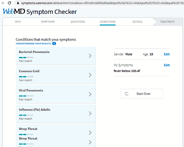Edit the My Symptoms list
The width and height of the screenshot is (184, 147).
[167, 65]
